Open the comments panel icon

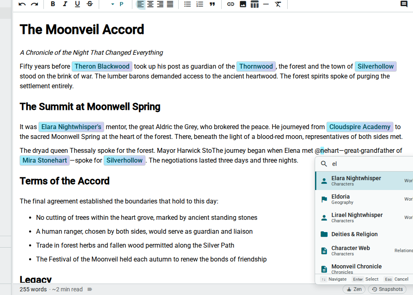click(404, 4)
